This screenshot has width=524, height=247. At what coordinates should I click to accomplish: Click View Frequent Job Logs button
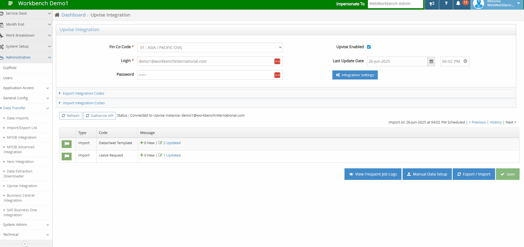click(x=373, y=174)
